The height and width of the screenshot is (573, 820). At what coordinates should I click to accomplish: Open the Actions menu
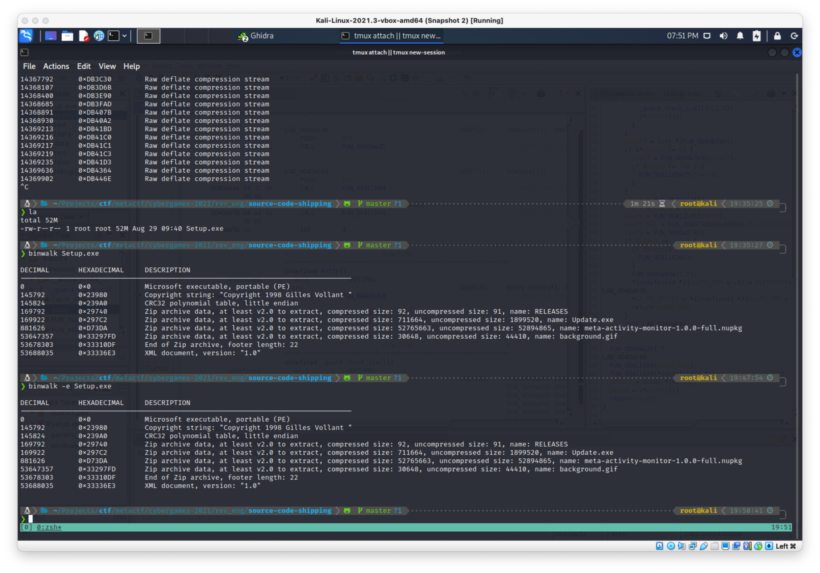(x=56, y=66)
